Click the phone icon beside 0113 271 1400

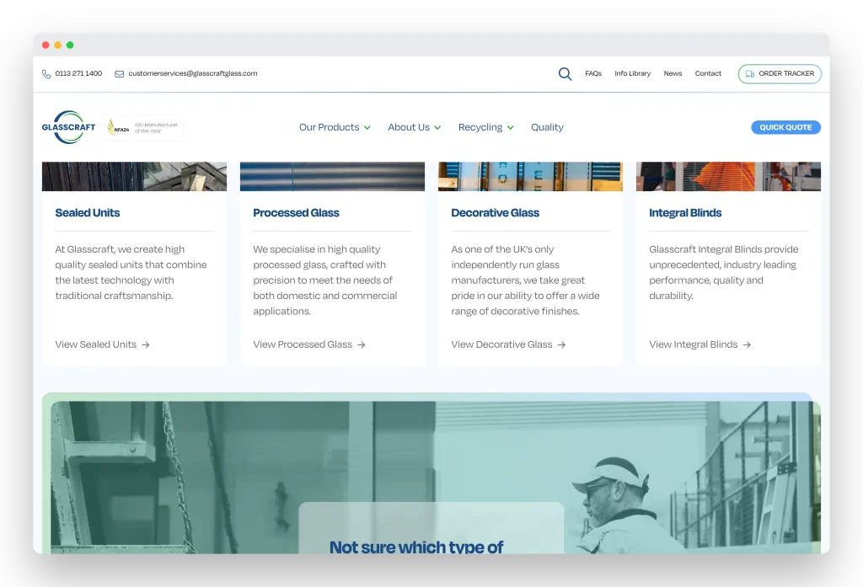[46, 74]
